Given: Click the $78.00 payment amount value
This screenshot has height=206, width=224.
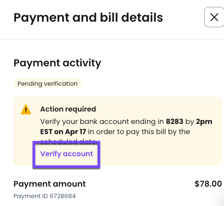Looking at the screenshot, I should pyautogui.click(x=208, y=184).
